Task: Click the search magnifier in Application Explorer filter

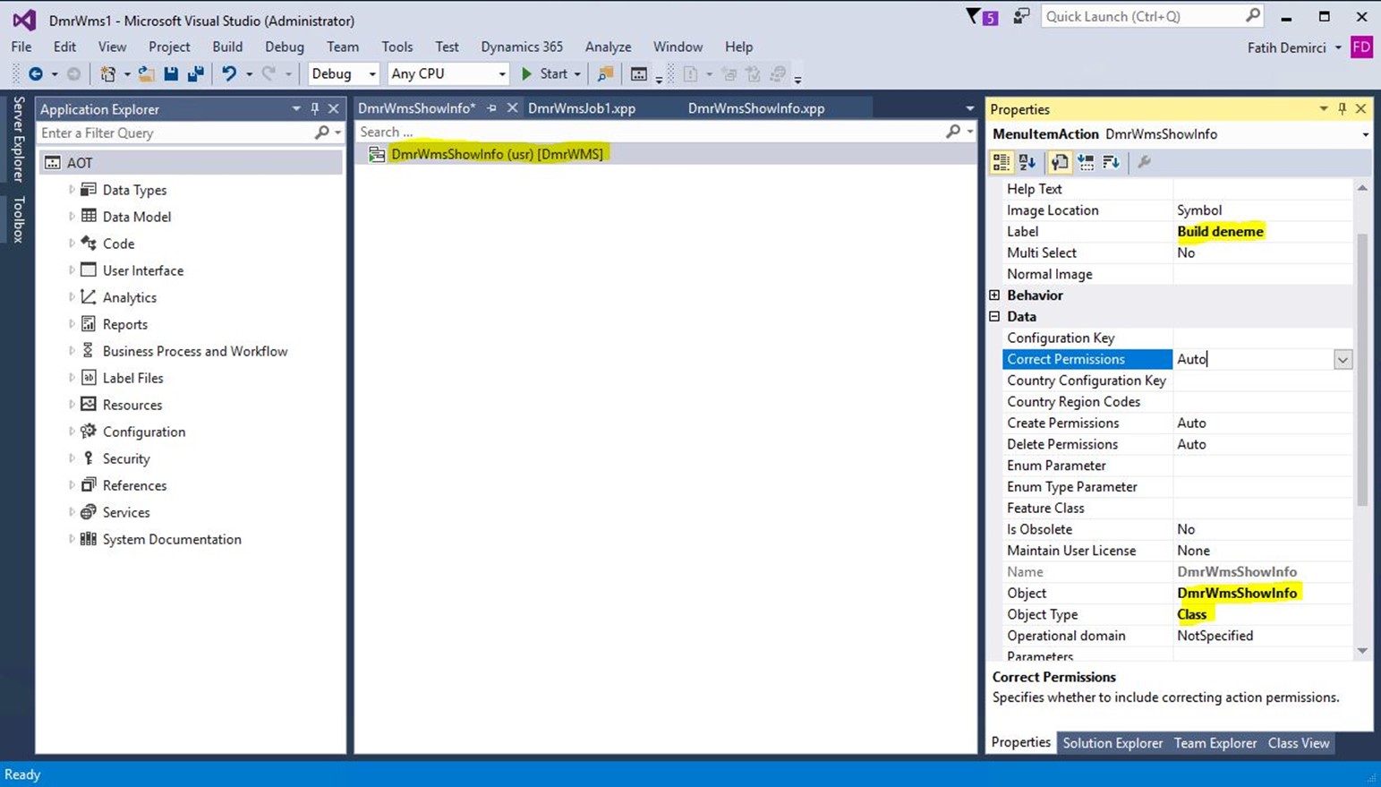Action: (322, 133)
